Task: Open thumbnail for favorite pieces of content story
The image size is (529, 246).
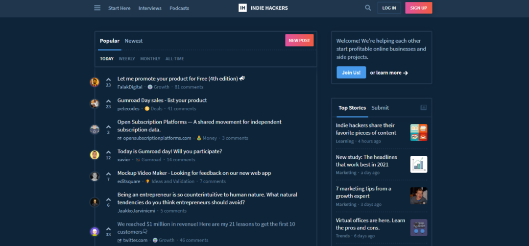Action: tap(419, 133)
